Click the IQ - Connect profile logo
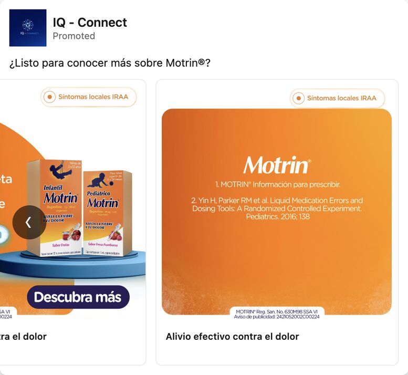The image size is (408, 375). (28, 28)
